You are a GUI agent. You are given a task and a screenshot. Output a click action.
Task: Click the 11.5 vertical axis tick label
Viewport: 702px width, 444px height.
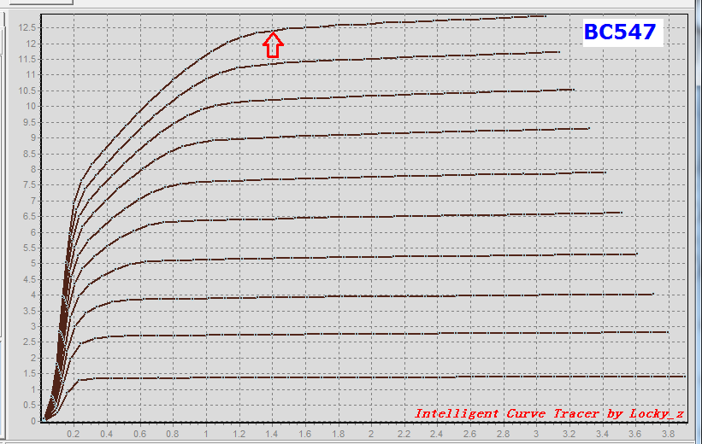point(27,60)
